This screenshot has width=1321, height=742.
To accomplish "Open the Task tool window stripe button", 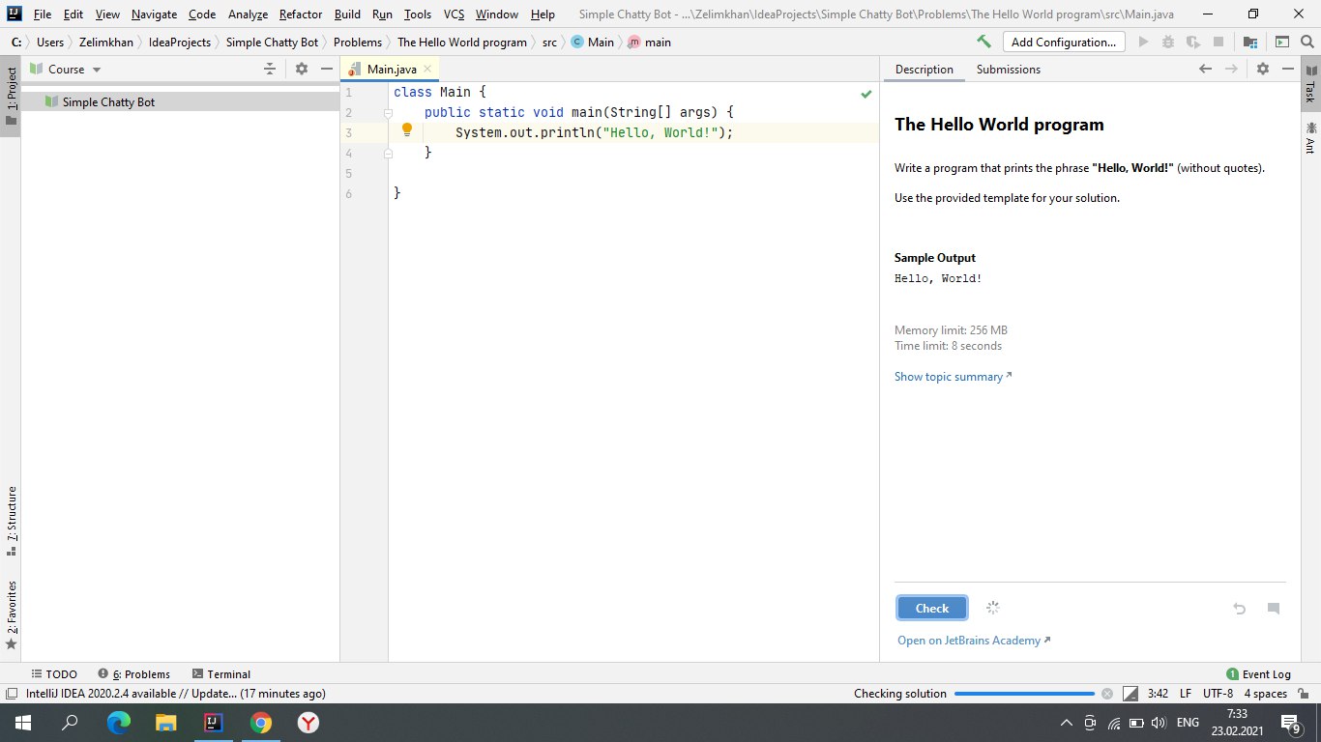I will [x=1309, y=84].
